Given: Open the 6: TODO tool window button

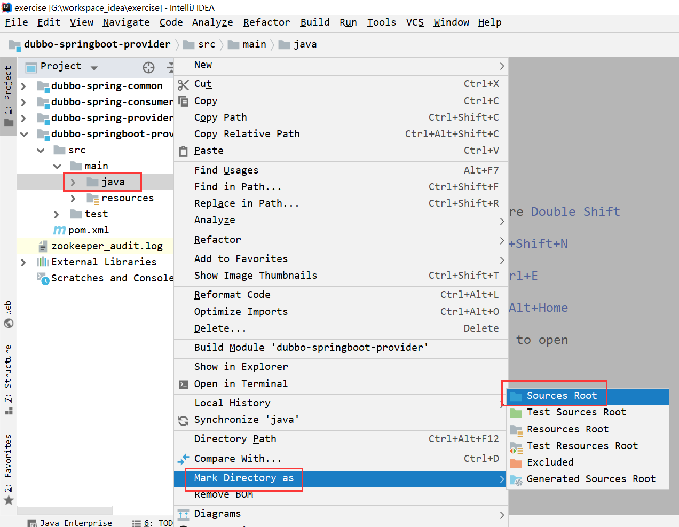Looking at the screenshot, I should 153,523.
